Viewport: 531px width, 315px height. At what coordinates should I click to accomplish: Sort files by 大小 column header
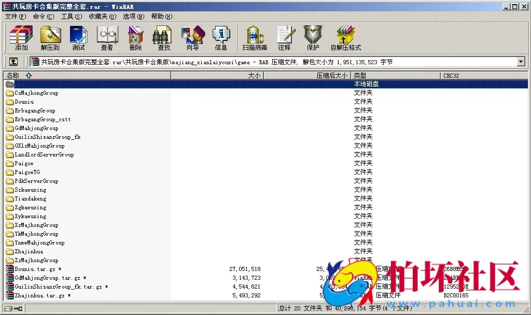254,76
